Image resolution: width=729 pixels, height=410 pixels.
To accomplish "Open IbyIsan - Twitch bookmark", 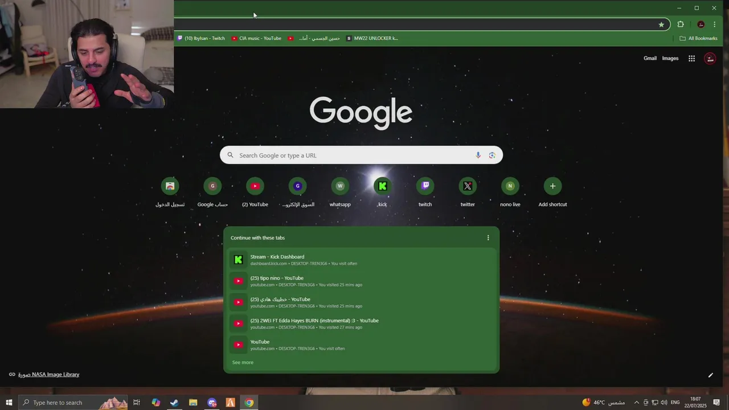I will click(x=200, y=38).
